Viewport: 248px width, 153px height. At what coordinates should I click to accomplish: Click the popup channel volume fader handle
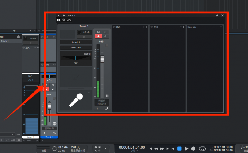[x=102, y=59]
